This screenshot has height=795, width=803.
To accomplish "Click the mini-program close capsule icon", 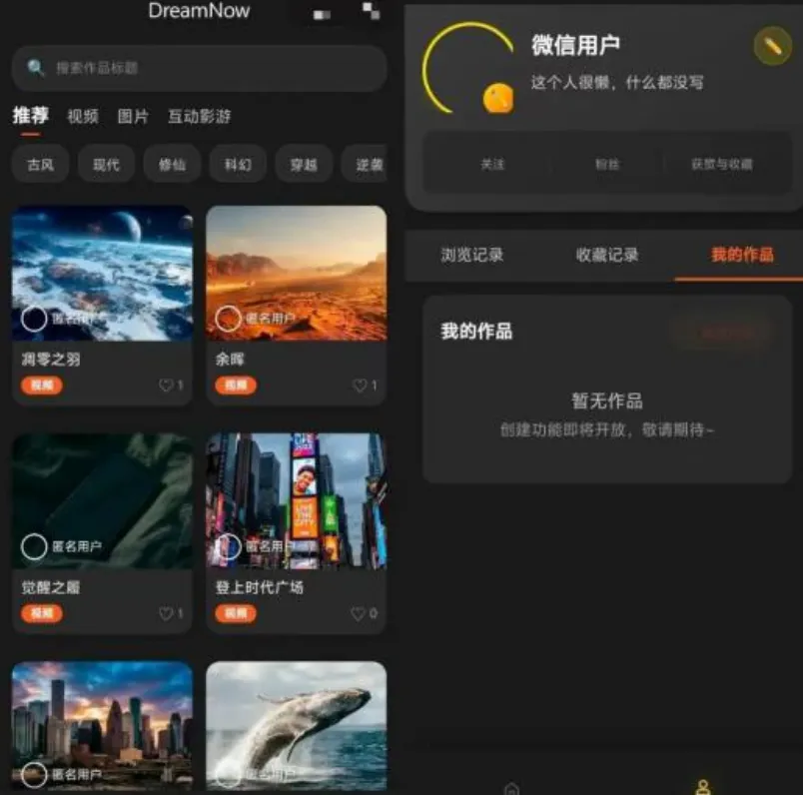I will 372,11.
